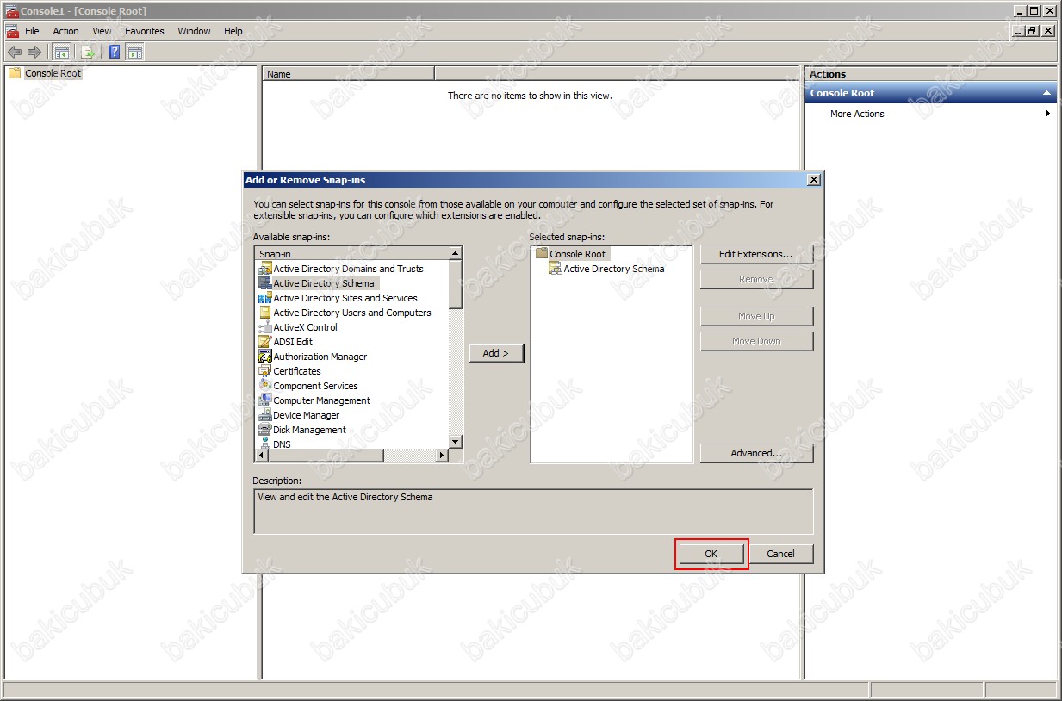Open the Help toolbar icon

click(x=114, y=53)
